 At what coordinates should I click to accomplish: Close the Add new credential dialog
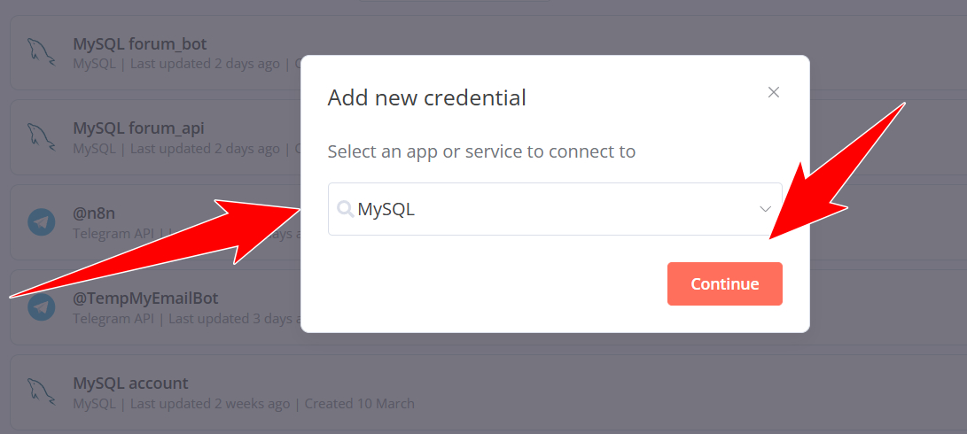[773, 92]
